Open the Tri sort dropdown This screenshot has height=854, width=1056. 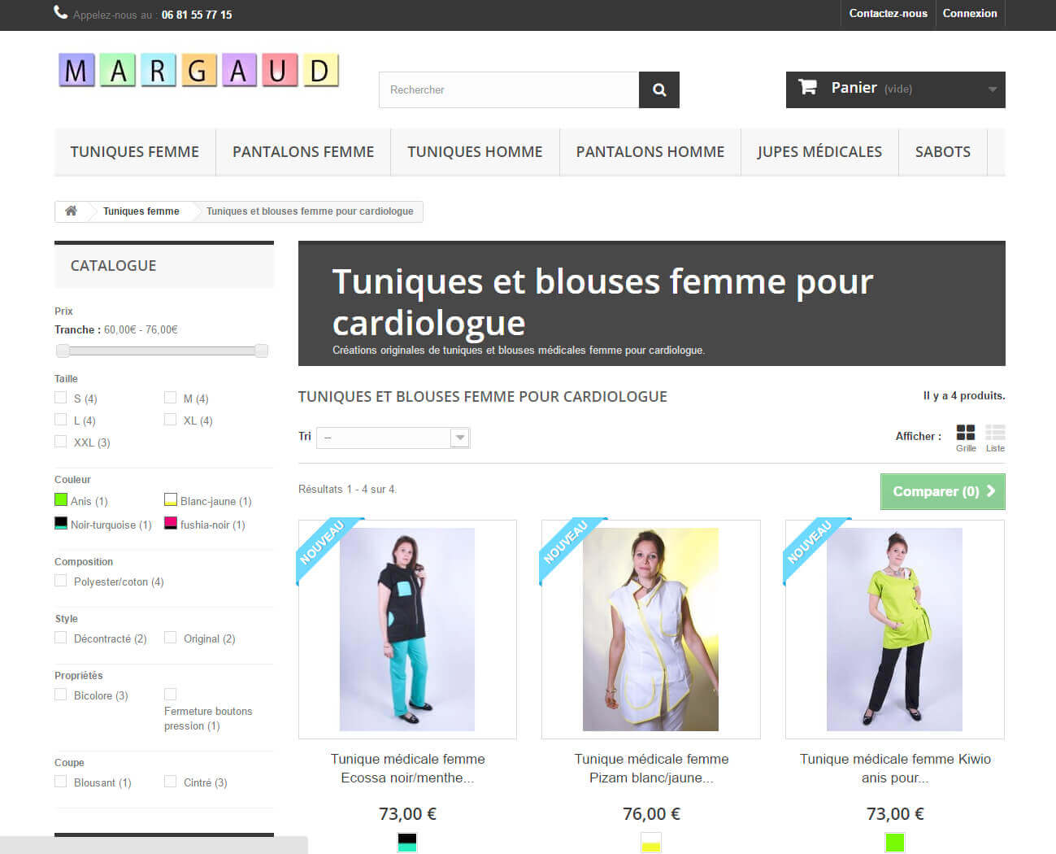[x=393, y=438]
